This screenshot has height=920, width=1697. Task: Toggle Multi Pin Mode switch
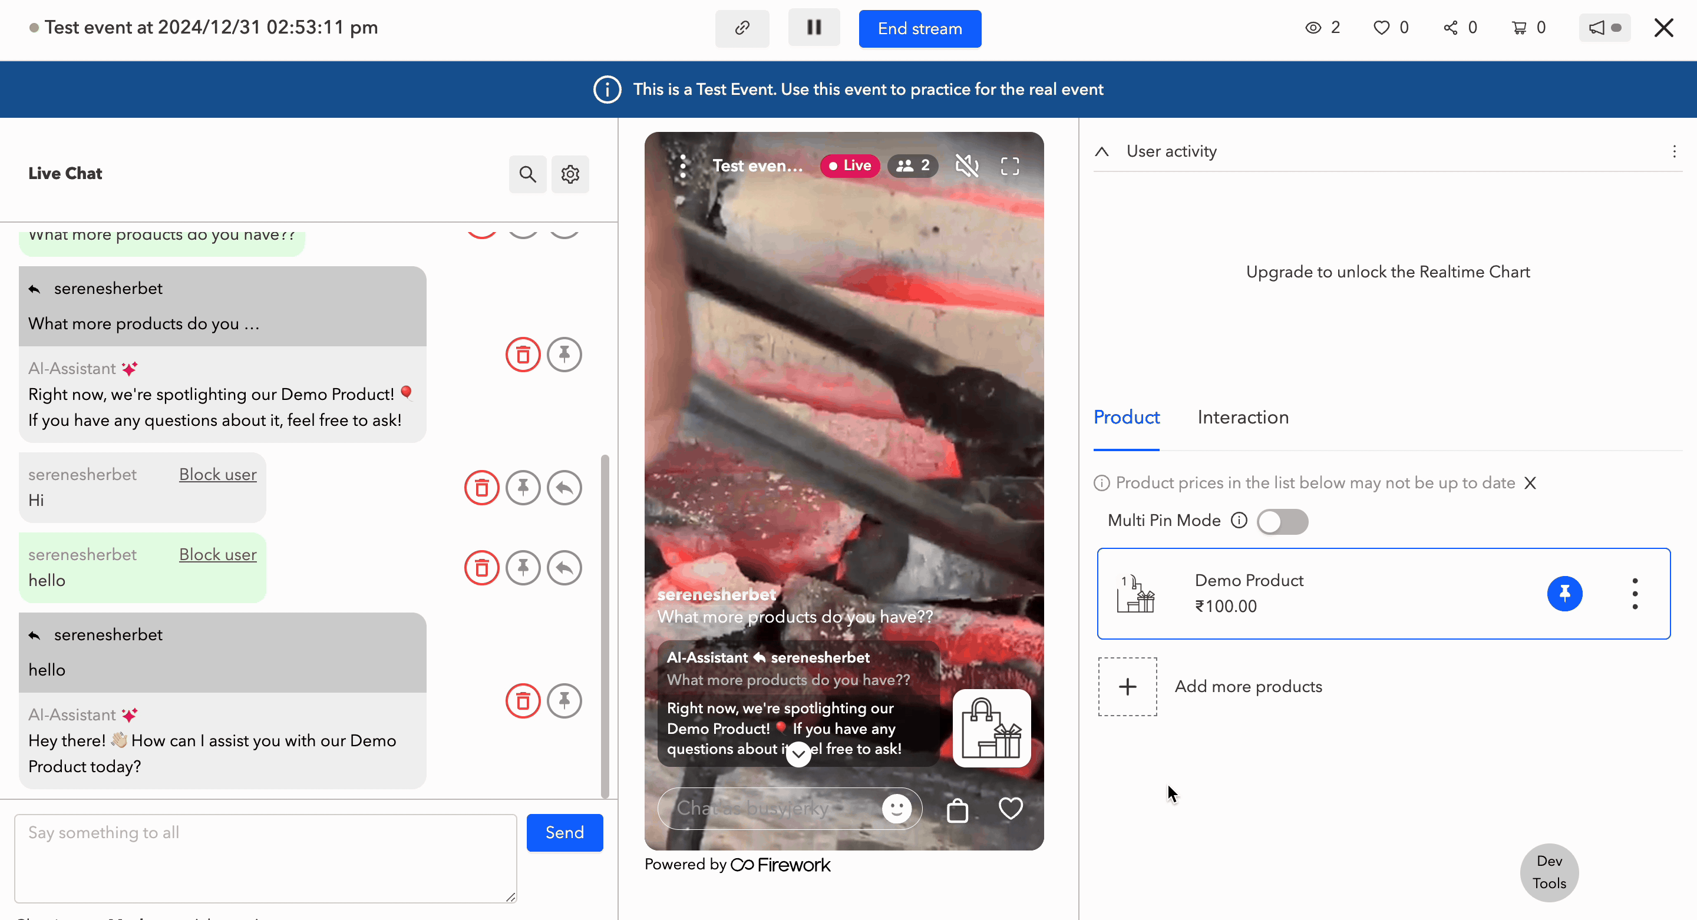coord(1282,521)
